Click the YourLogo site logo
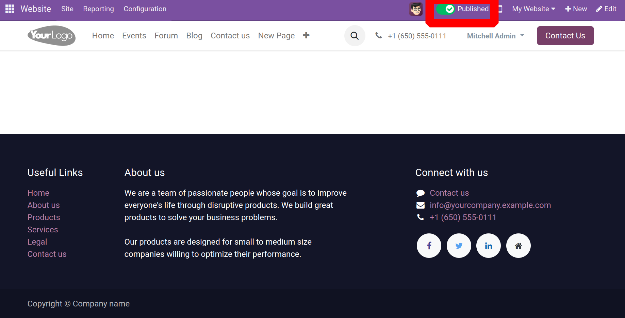This screenshot has width=625, height=318. coord(51,36)
